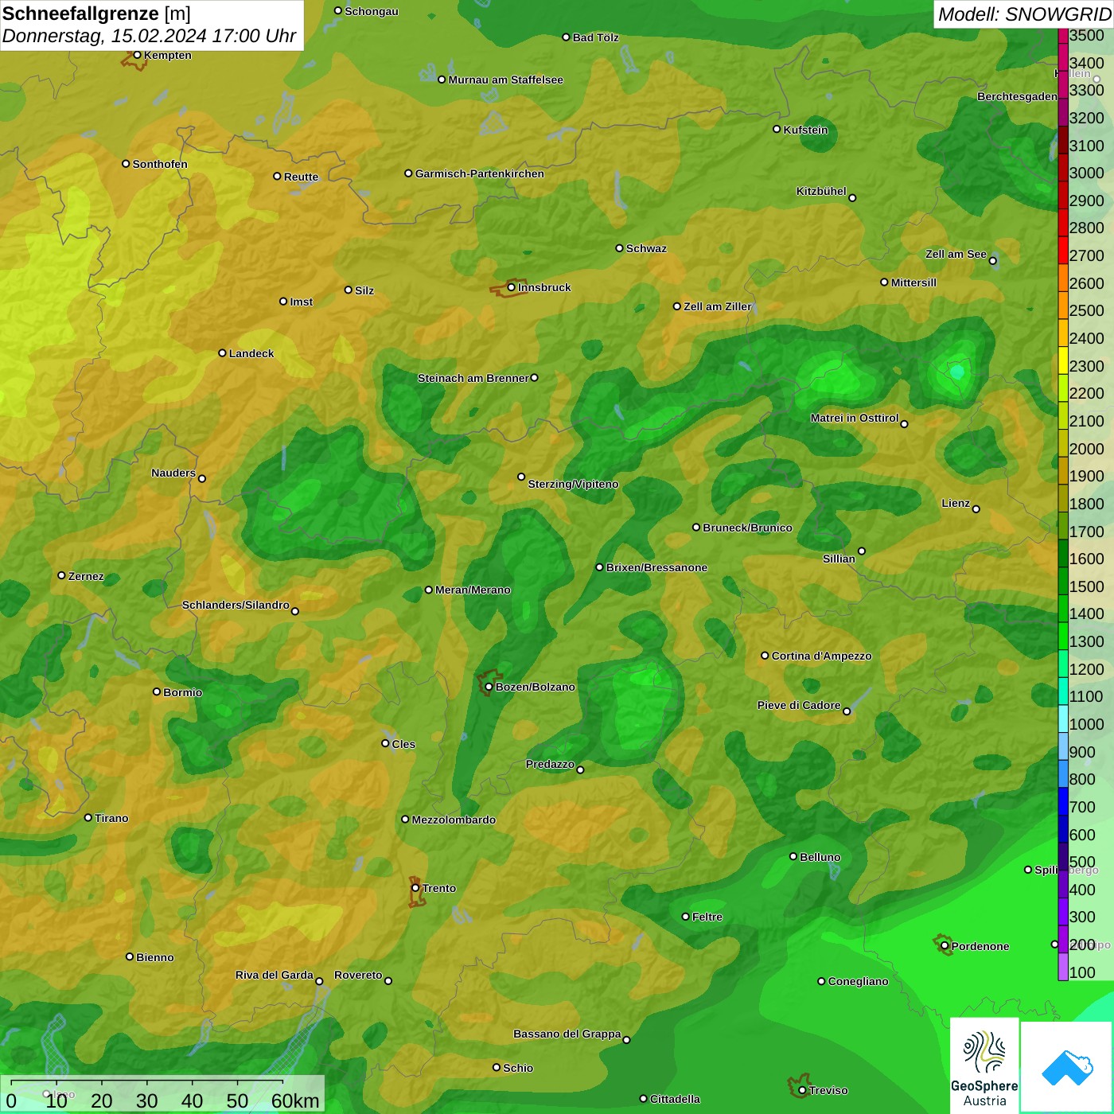Click the Bormio label
Screen dimensions: 1114x1114
(x=182, y=692)
